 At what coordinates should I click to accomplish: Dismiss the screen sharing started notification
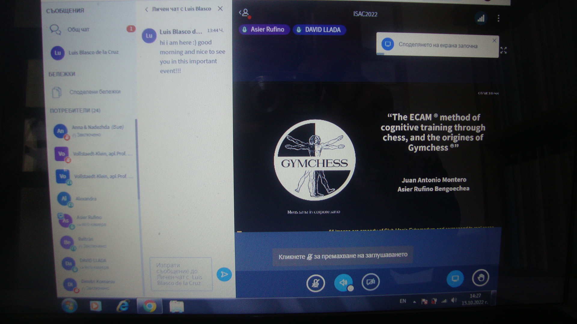pos(494,40)
